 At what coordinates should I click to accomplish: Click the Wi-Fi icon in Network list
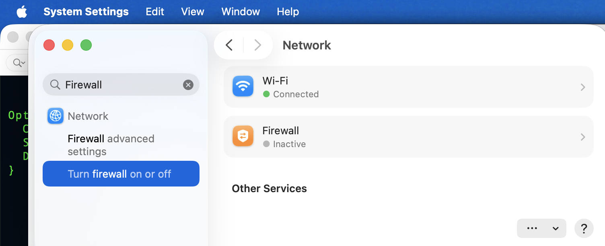point(243,86)
